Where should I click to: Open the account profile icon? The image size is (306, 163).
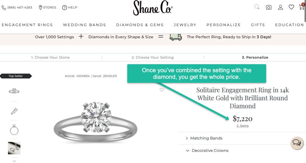coord(280,7)
